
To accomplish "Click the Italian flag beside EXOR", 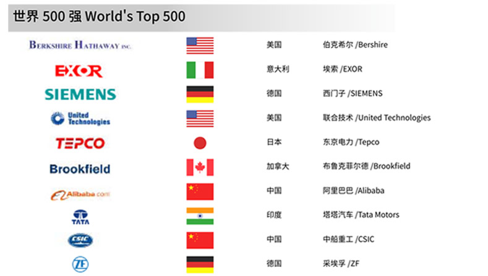I will tap(200, 70).
